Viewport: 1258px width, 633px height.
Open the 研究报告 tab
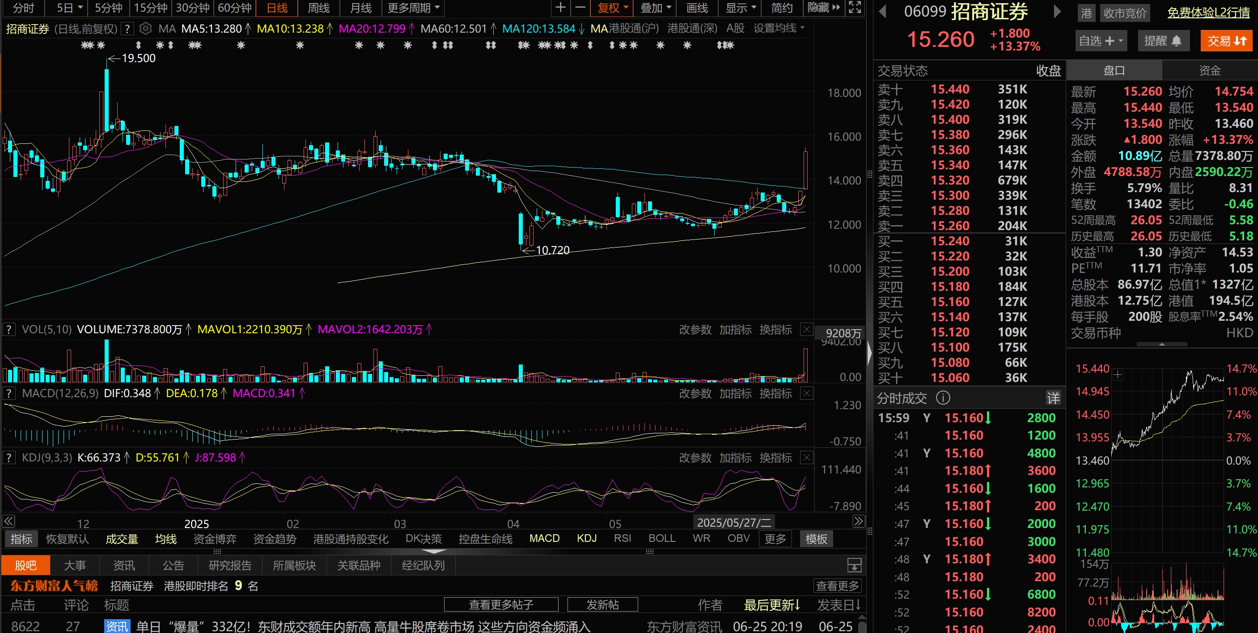pyautogui.click(x=230, y=566)
